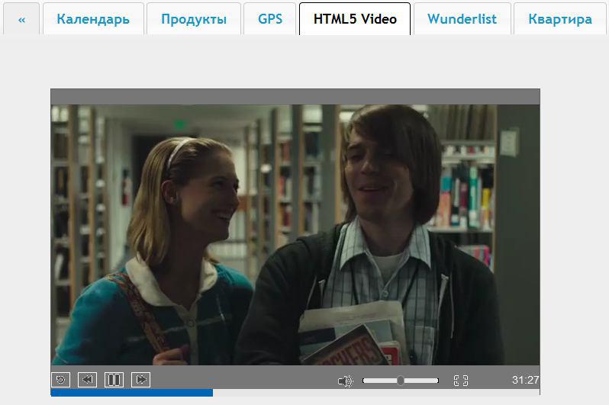Screen dimensions: 609x405
Task: Click the replay/restart video icon
Action: point(60,380)
